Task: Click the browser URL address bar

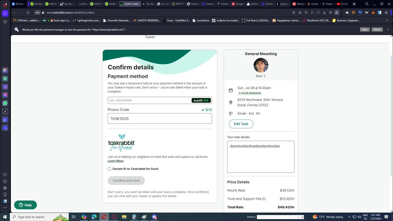Action: pos(168,13)
